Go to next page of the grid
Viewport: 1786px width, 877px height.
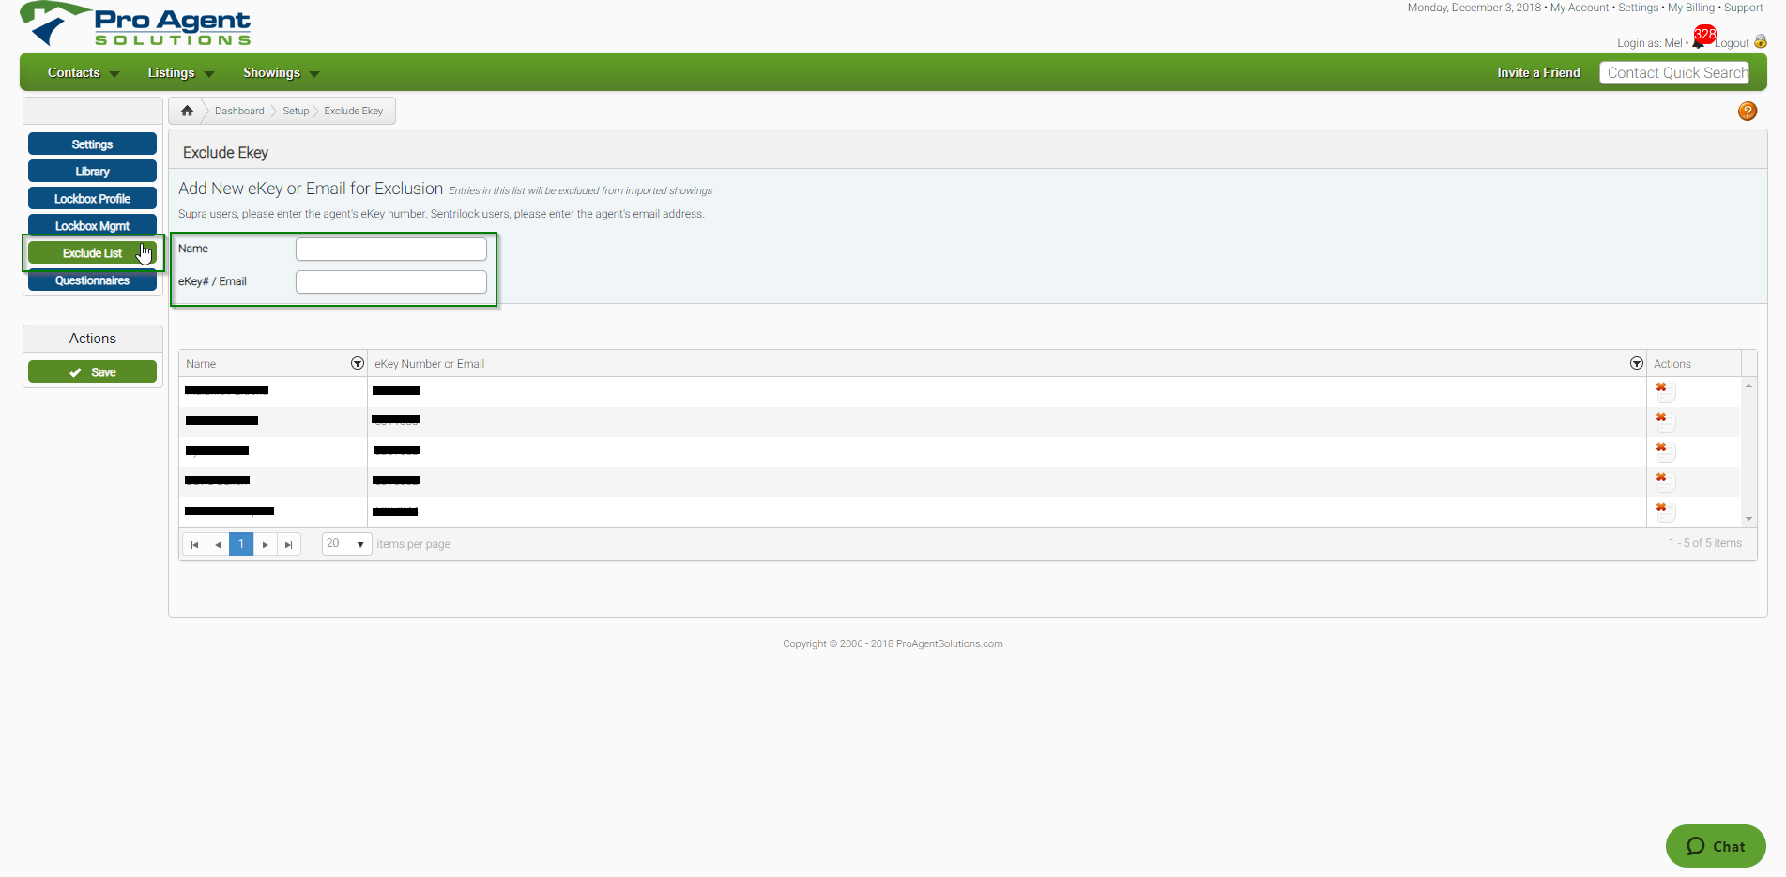point(266,544)
